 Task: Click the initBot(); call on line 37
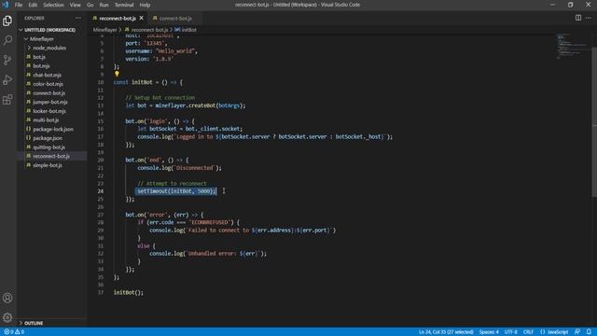click(129, 292)
